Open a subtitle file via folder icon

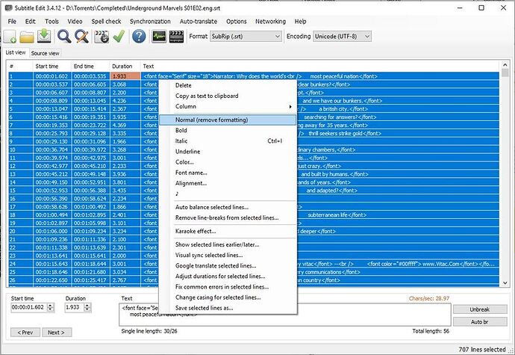28,36
